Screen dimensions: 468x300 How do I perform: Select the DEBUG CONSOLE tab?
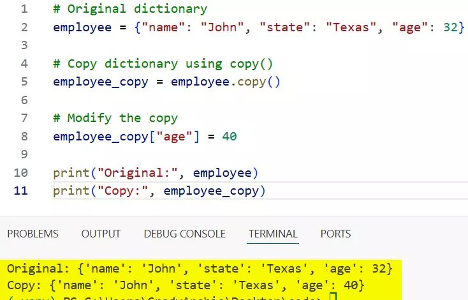184,234
